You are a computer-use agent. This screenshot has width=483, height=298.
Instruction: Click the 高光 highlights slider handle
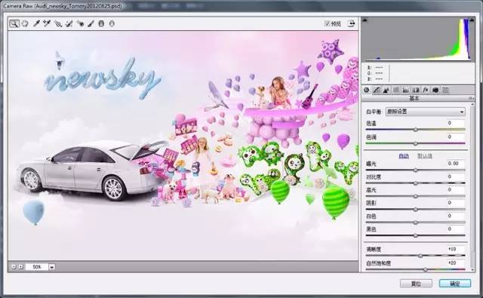tap(416, 196)
